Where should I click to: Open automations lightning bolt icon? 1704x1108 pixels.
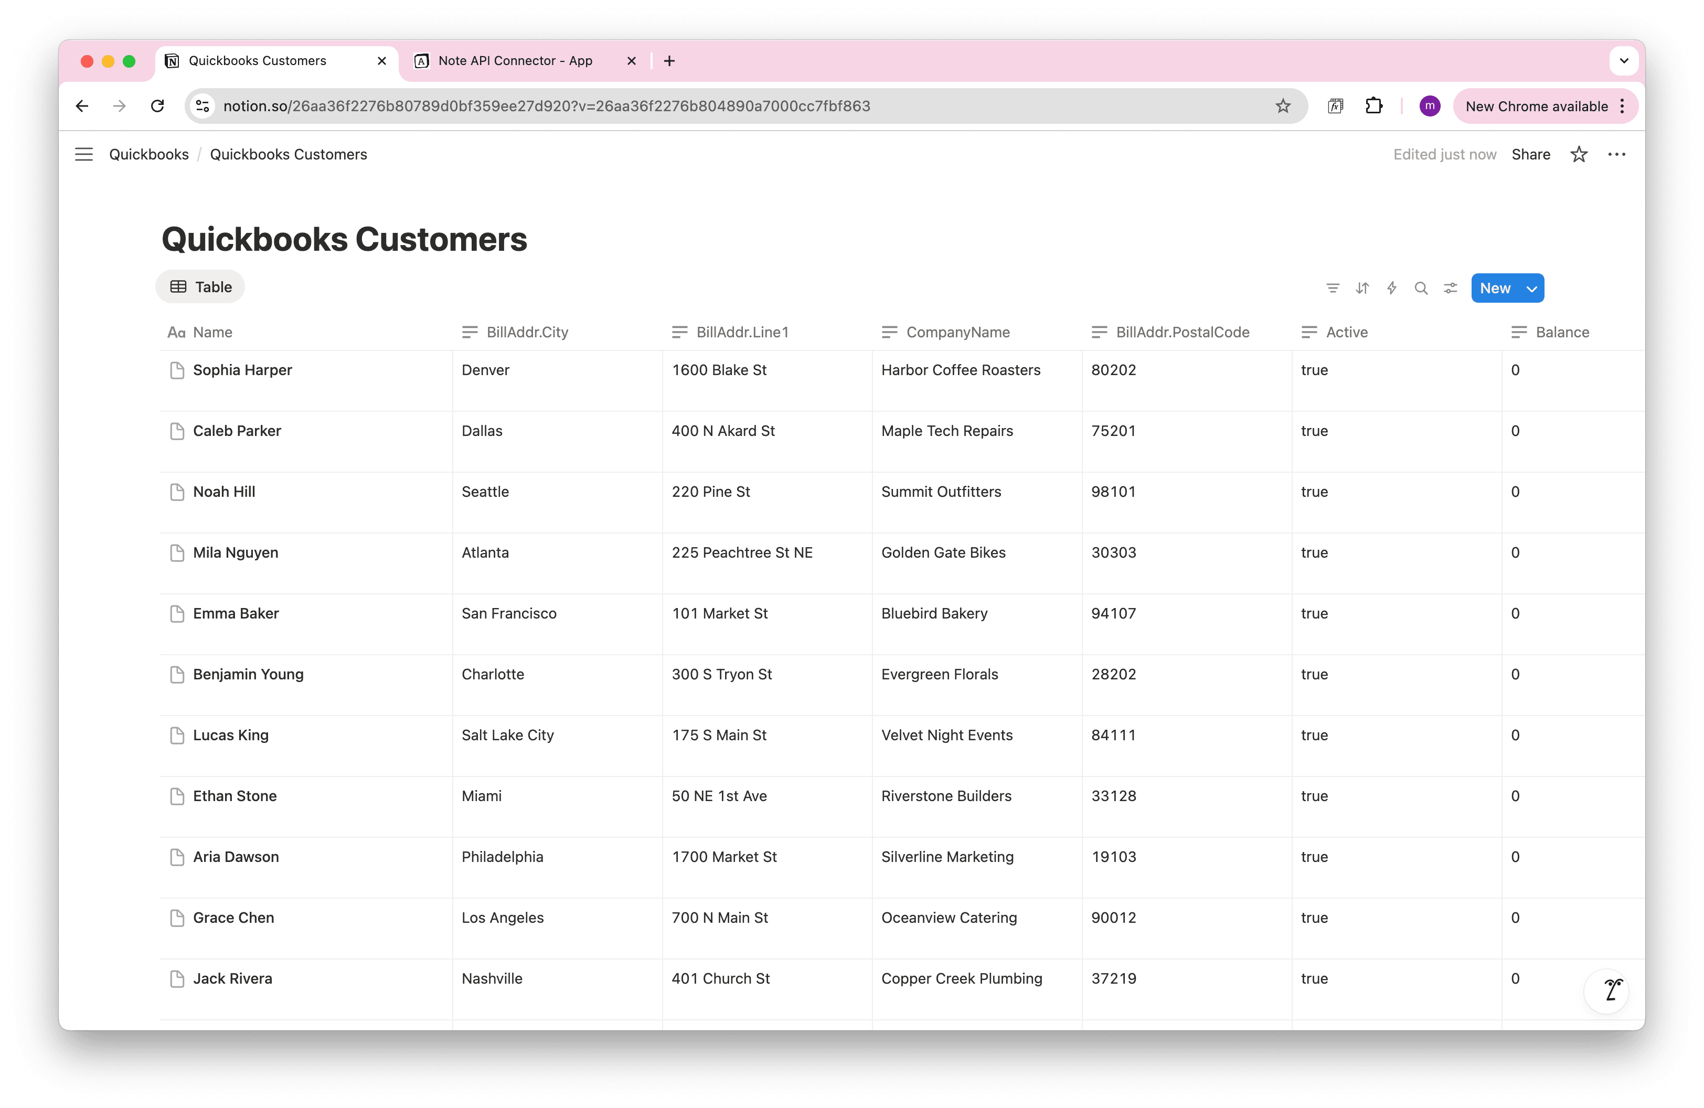coord(1391,287)
